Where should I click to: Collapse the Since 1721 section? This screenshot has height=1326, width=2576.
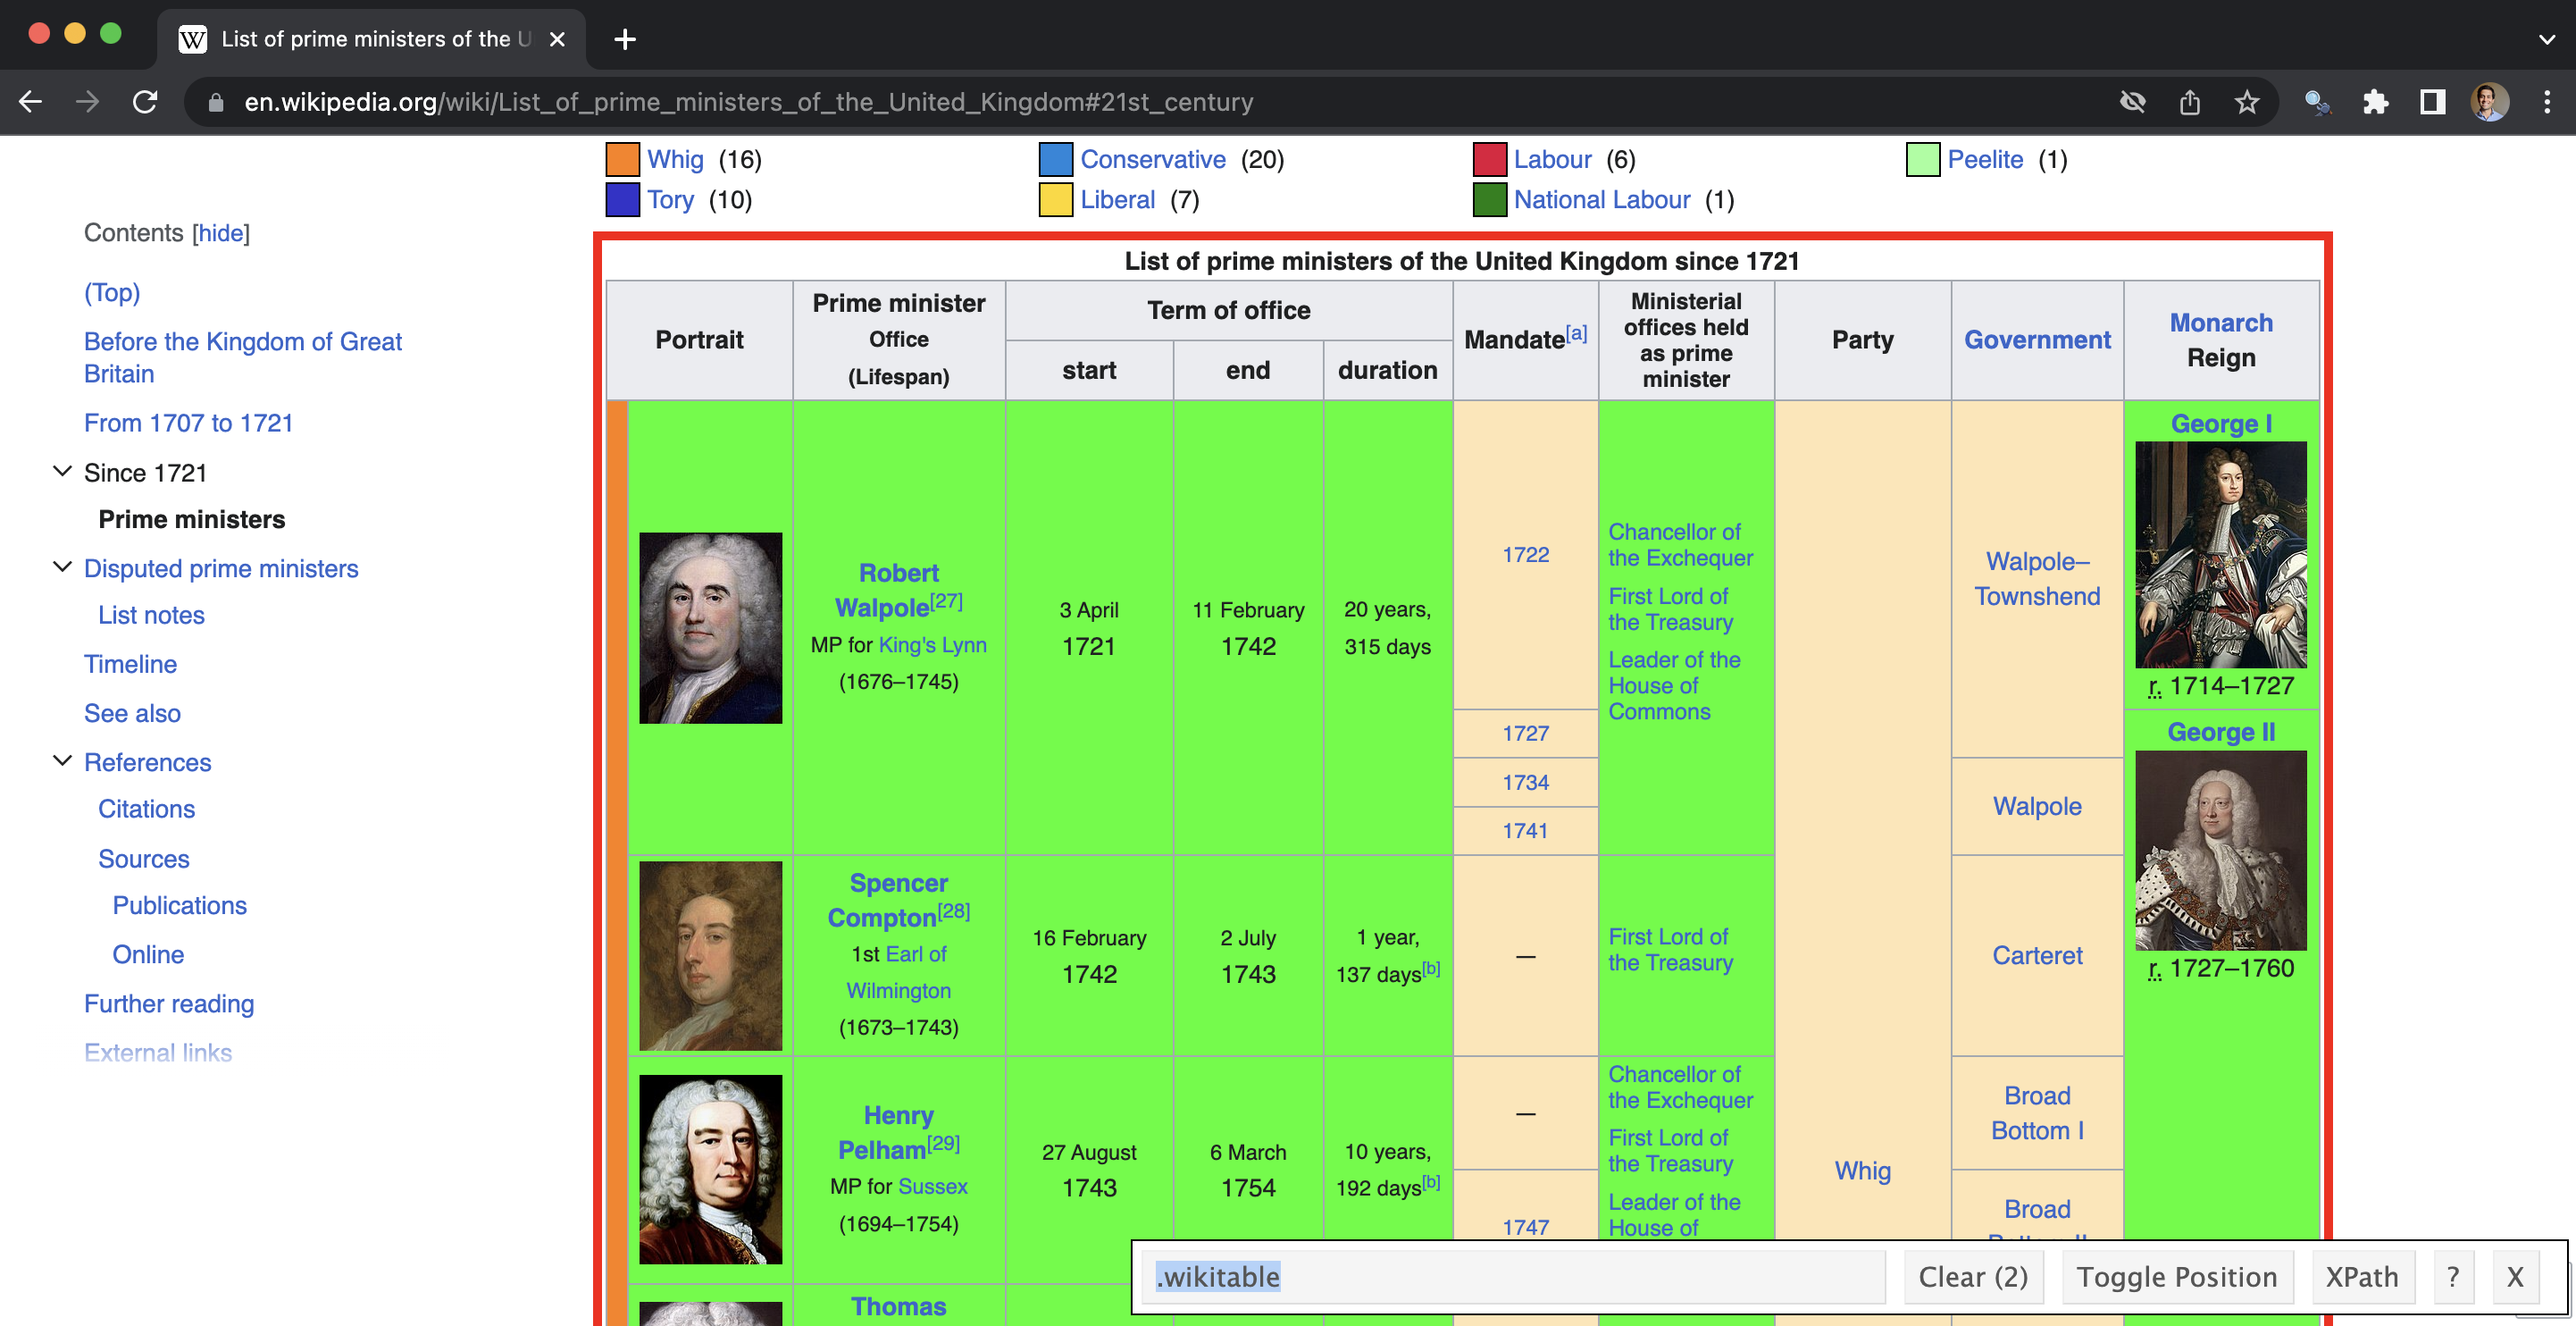tap(62, 471)
